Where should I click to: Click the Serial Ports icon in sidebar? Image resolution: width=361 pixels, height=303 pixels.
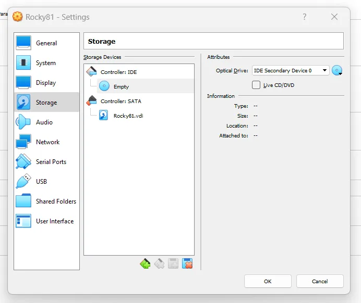click(x=23, y=161)
